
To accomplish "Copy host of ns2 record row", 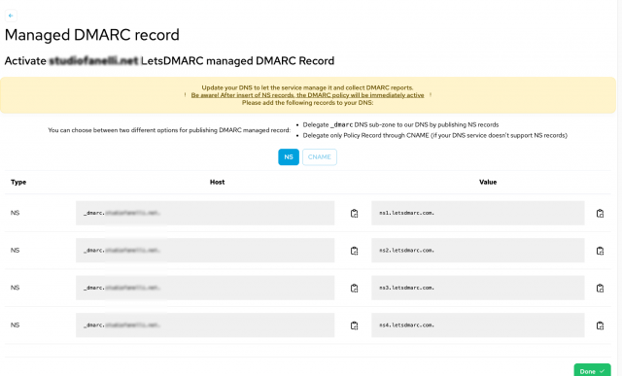I will pyautogui.click(x=354, y=251).
